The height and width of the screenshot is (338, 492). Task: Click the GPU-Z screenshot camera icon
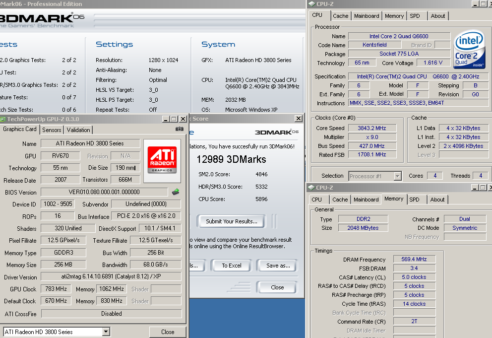click(x=179, y=129)
